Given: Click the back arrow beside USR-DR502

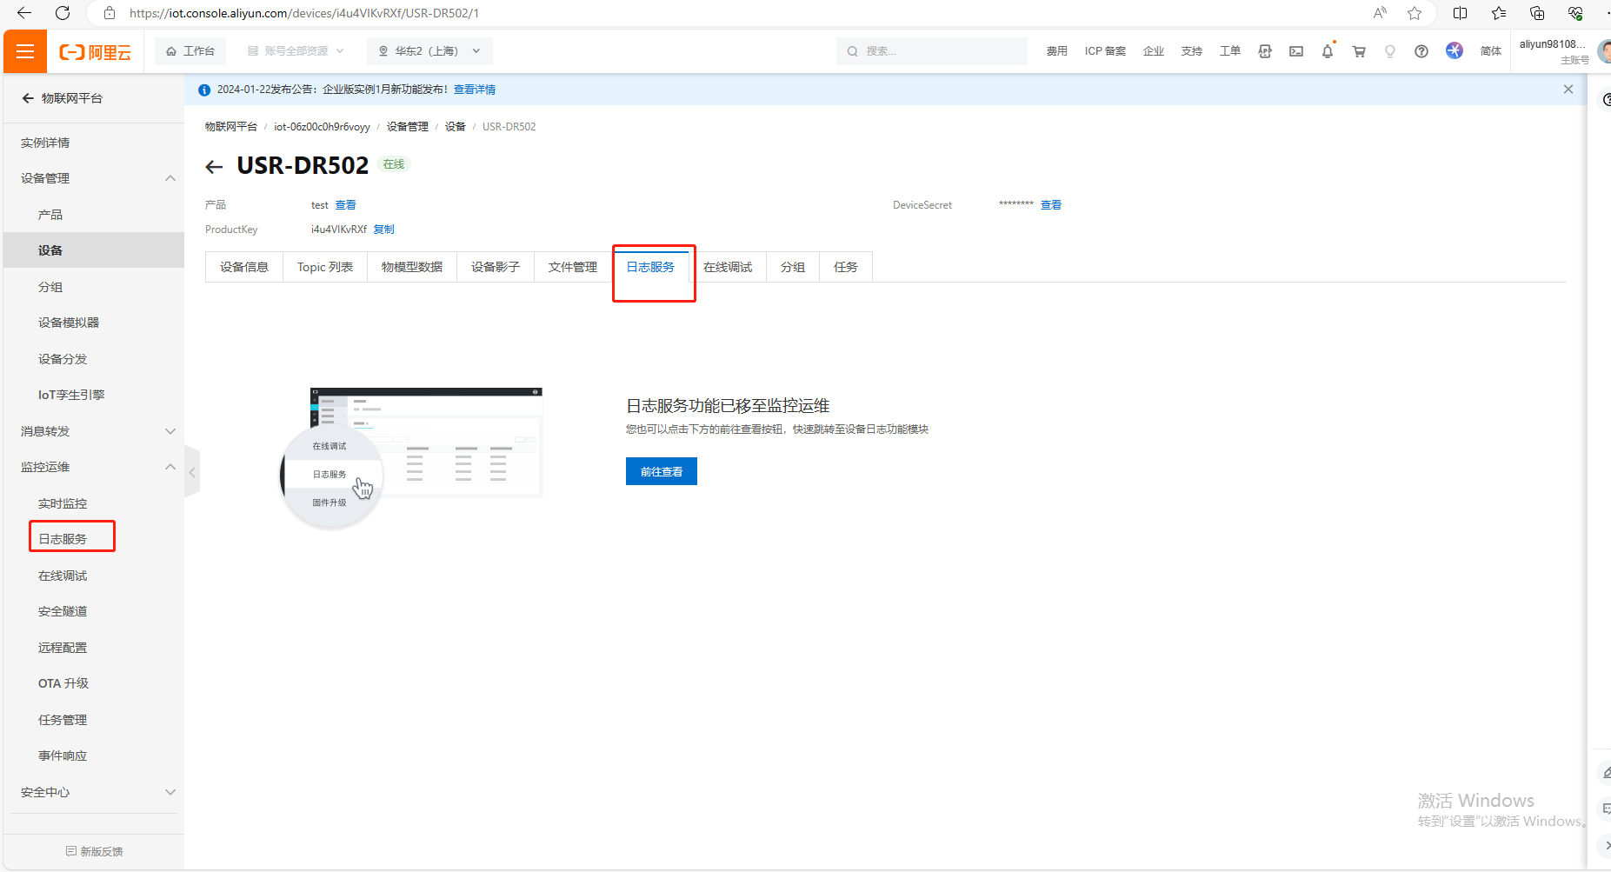Looking at the screenshot, I should (214, 167).
